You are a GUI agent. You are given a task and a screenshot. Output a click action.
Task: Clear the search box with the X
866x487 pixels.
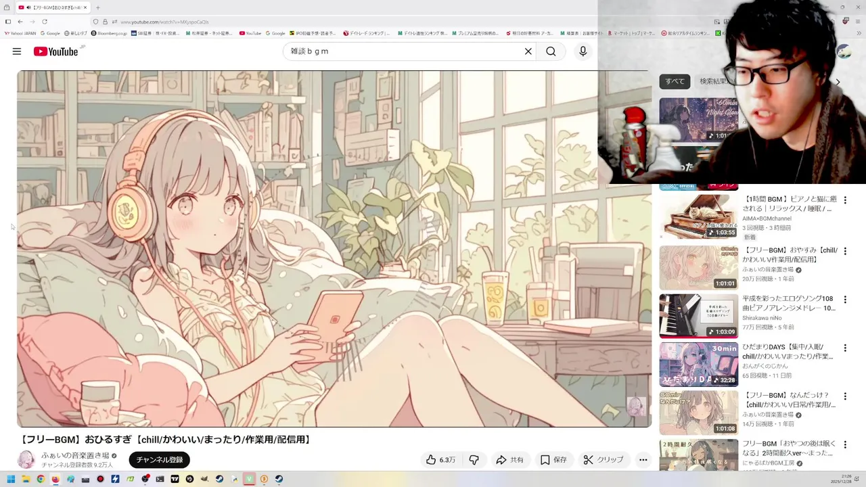point(528,51)
